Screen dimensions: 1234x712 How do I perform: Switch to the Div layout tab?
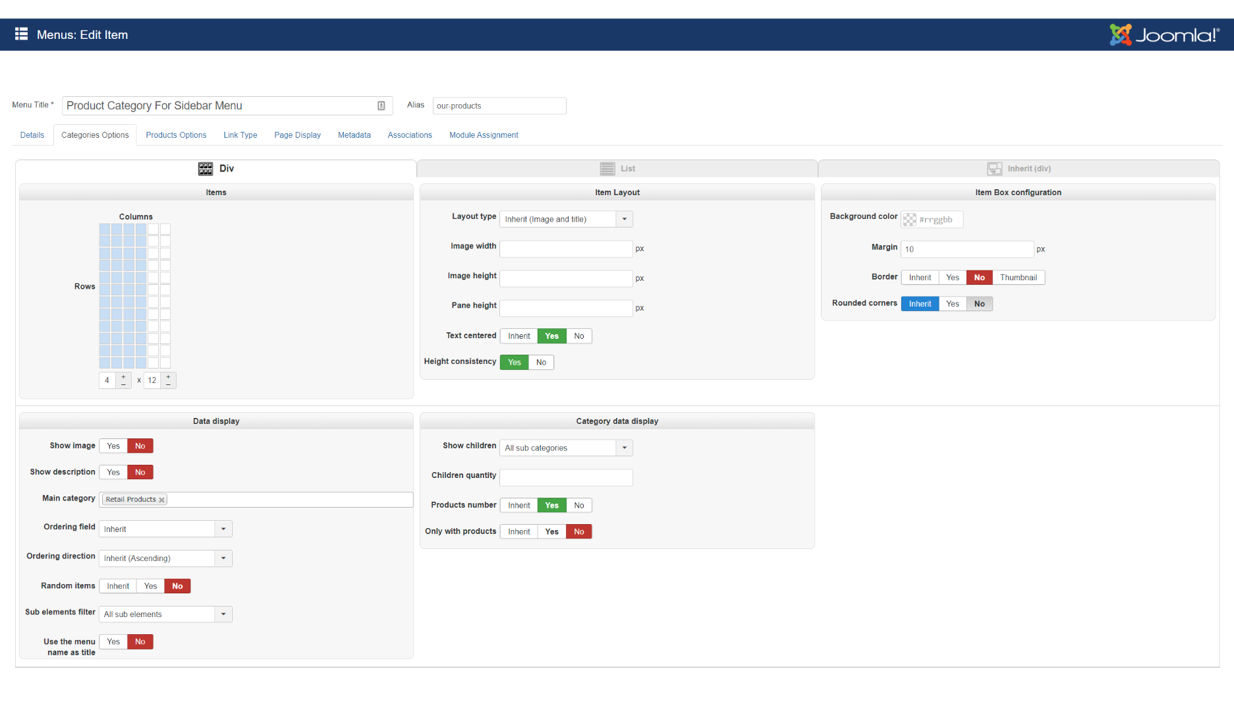pos(216,169)
